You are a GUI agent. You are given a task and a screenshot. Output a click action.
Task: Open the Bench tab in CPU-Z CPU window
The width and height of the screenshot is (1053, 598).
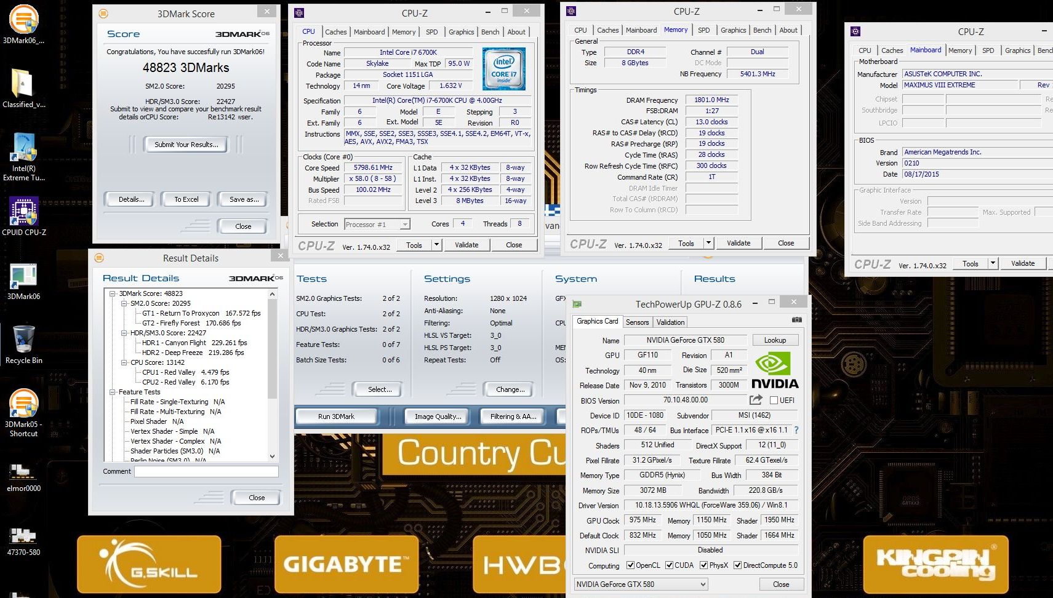pyautogui.click(x=490, y=32)
